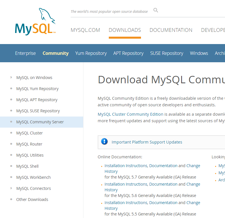
Task: Open Important Platform Support Updates link
Action: [147, 142]
